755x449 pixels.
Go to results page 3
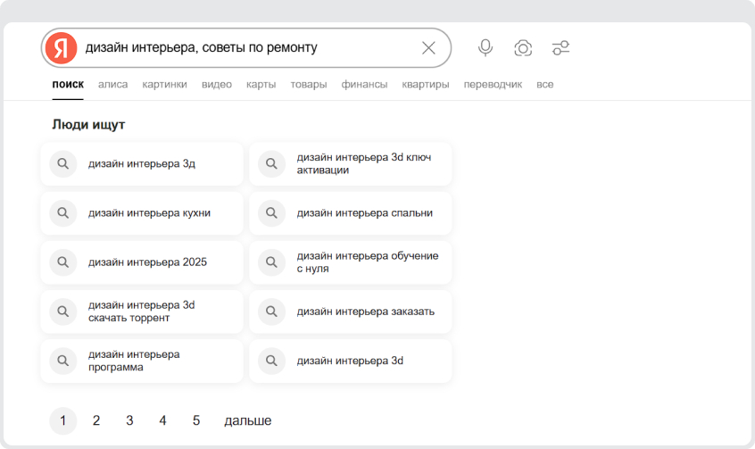click(x=129, y=420)
